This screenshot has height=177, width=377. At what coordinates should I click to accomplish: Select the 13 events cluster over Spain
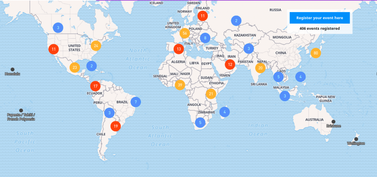coord(179,49)
